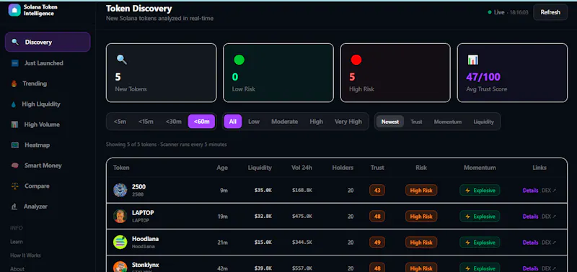This screenshot has height=272, width=577.
Task: Click the Hoodlana token avatar
Action: [x=120, y=242]
